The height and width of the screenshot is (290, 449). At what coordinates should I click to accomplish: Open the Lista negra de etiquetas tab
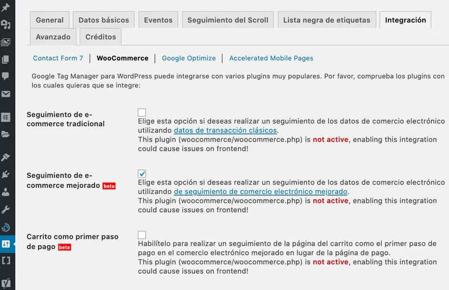coord(327,20)
